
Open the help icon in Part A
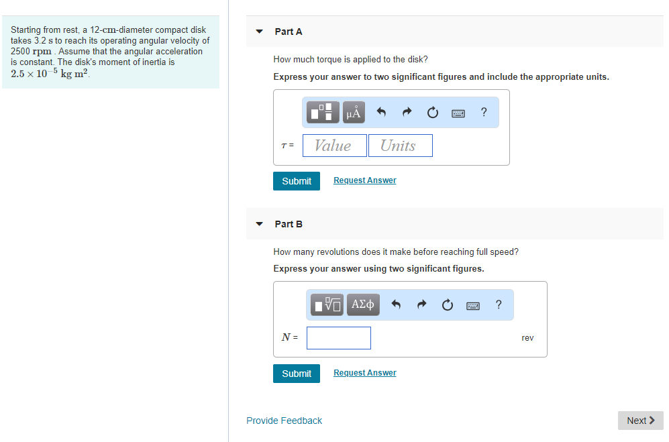[484, 112]
